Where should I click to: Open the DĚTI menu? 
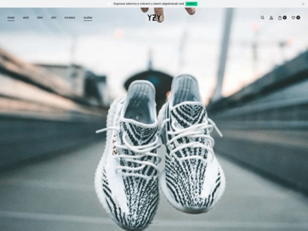coord(54,18)
